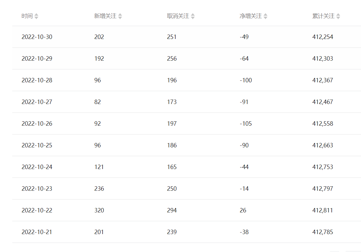Image resolution: width=361 pixels, height=252 pixels.
Task: Click net follow value 26
Action: click(x=243, y=211)
